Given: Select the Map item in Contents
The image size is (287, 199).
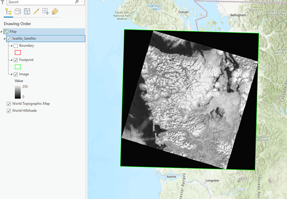Looking at the screenshot, I should tap(13, 31).
